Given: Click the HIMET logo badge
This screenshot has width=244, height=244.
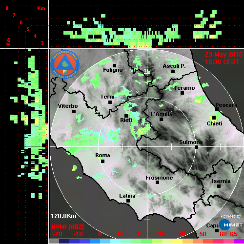Looking at the screenshot, I should click(231, 224).
